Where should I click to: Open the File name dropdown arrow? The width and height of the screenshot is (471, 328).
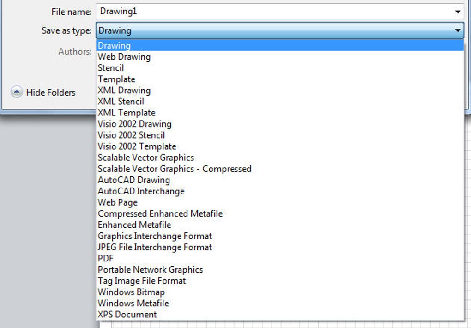coord(458,12)
